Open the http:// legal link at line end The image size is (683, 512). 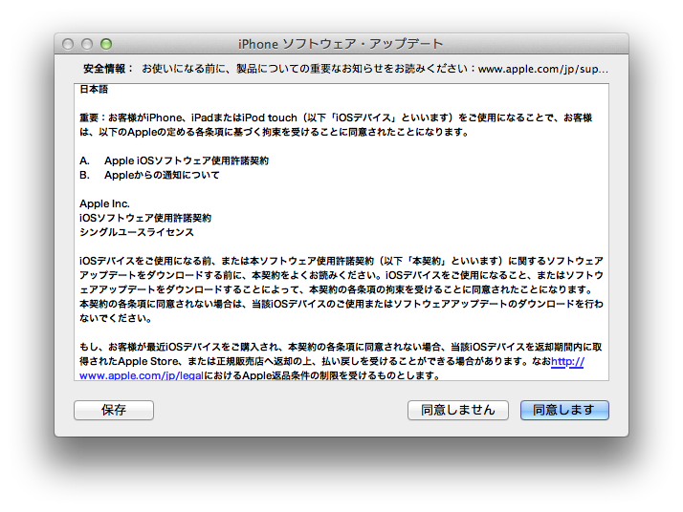click(x=567, y=362)
